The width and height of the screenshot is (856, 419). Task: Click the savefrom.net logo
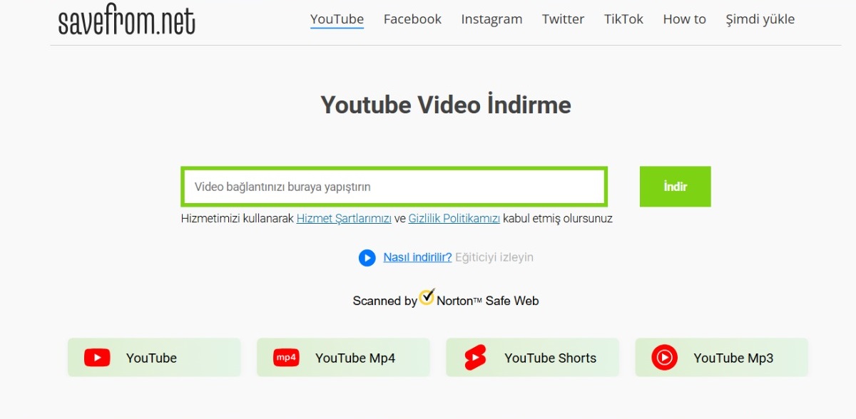click(x=126, y=21)
